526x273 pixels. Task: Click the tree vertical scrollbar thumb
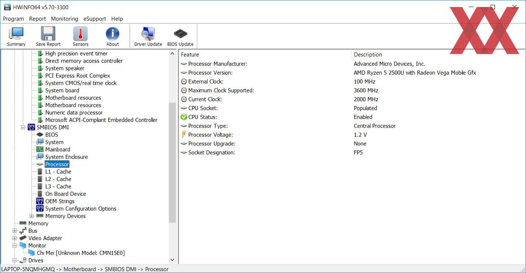tap(172, 162)
